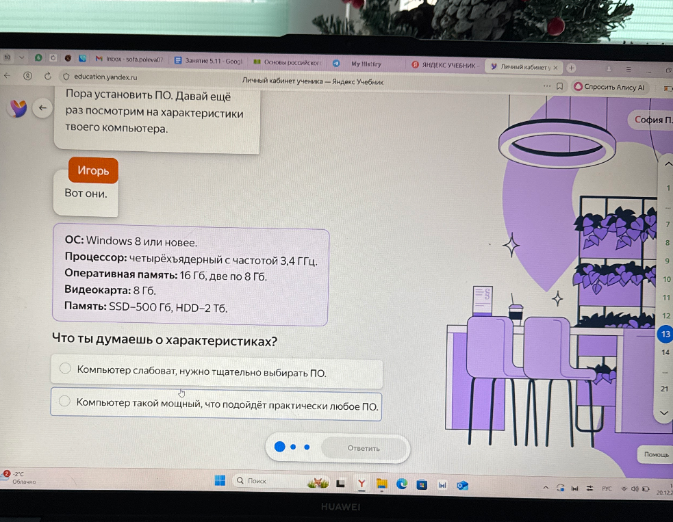Click the taskbar Поиск search box
This screenshot has height=522, width=673.
click(x=281, y=481)
